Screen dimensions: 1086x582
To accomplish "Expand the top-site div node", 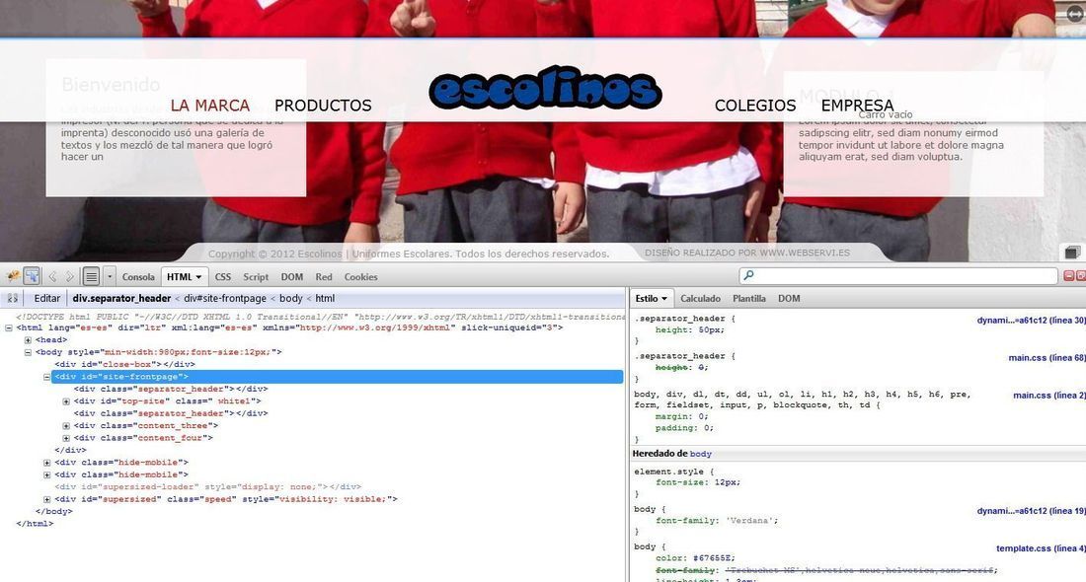I will point(66,401).
